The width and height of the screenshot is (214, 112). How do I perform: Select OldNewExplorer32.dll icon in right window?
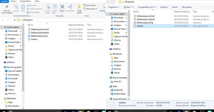coord(135,16)
